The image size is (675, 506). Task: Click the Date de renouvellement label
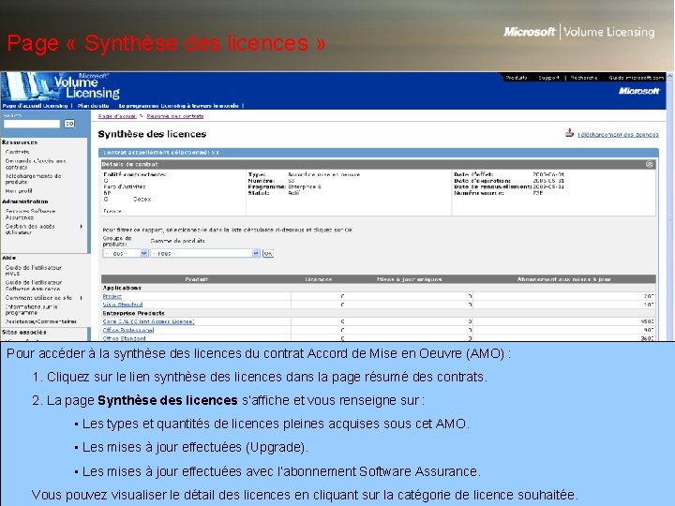tap(493, 186)
